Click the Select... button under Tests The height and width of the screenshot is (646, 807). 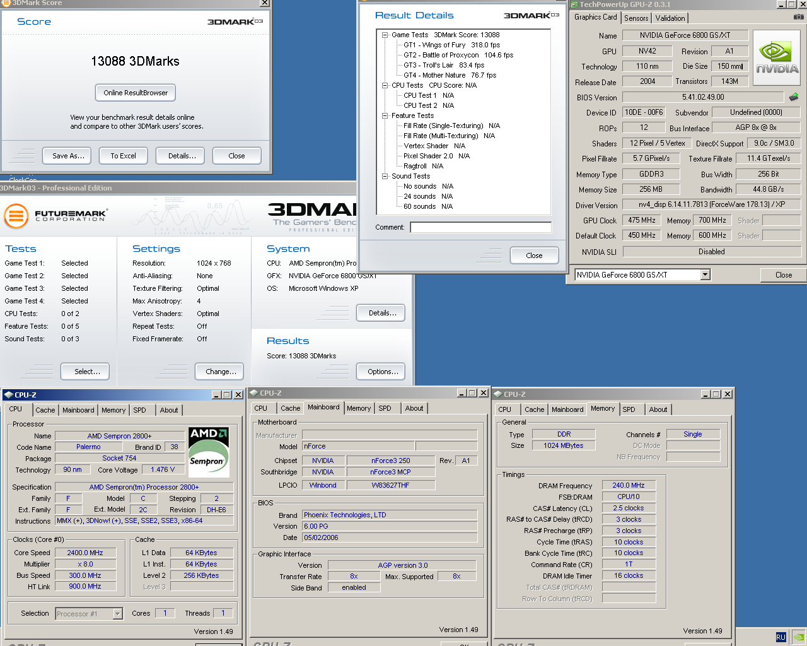(x=86, y=372)
